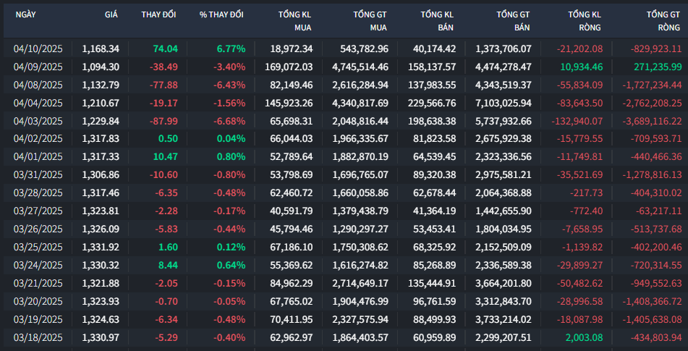The image size is (688, 351).
Task: Select the TỔNG KL MUA header
Action: (x=295, y=20)
